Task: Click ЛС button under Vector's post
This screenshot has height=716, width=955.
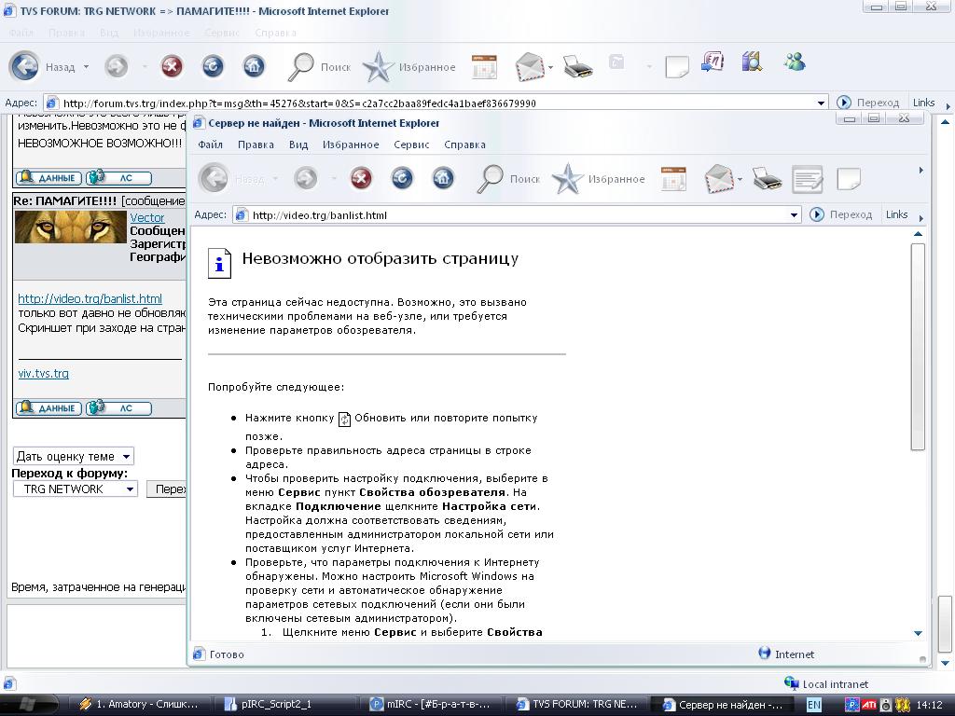Action: (x=118, y=408)
